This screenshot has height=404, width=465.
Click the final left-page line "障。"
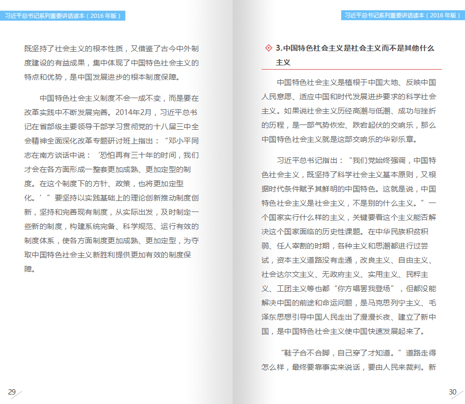point(30,269)
